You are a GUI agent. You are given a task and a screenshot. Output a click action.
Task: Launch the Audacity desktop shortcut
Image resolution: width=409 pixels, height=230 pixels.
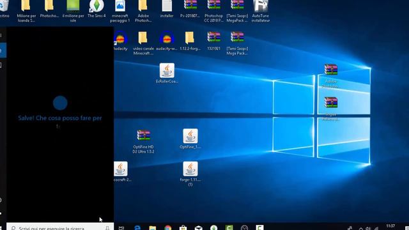[x=121, y=38]
